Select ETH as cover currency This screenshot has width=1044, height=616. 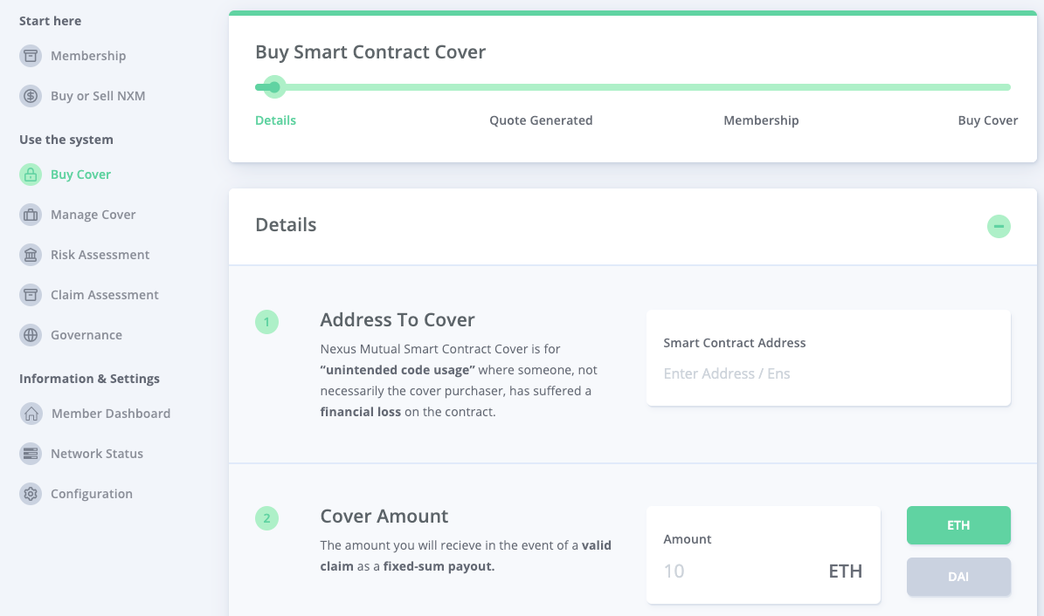click(958, 525)
